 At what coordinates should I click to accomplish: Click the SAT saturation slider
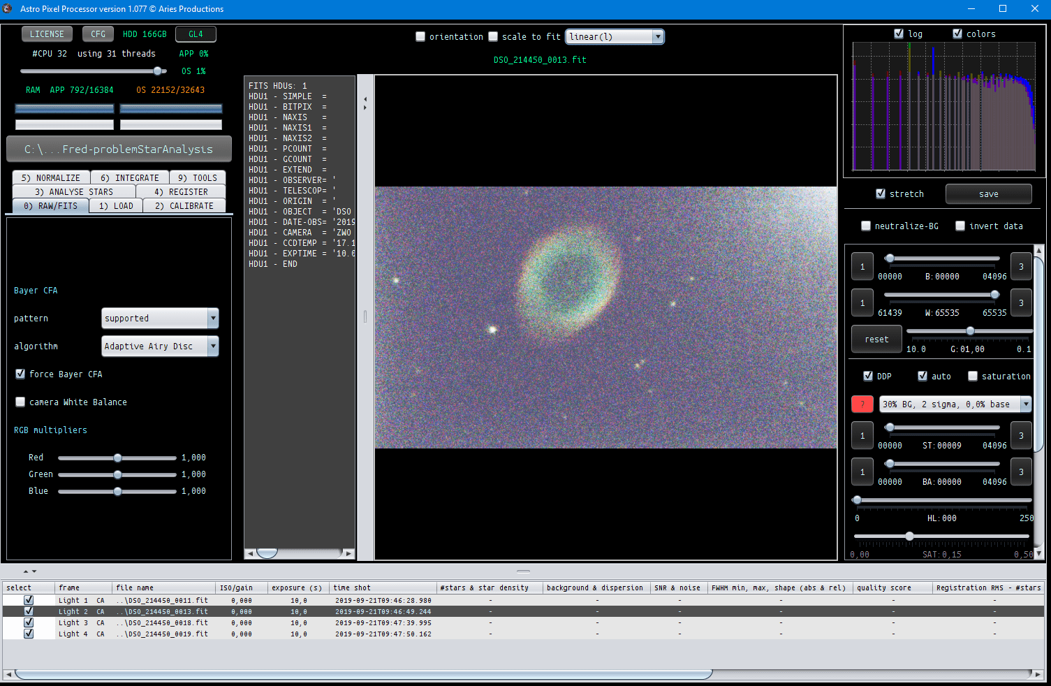pos(941,537)
